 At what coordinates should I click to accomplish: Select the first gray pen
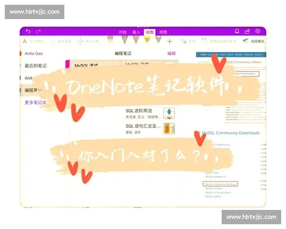[125, 40]
